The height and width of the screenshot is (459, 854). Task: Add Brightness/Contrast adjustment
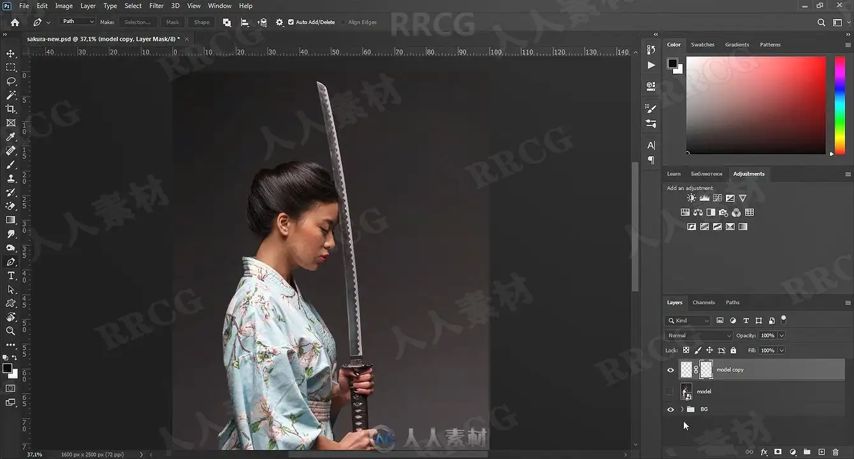tap(691, 198)
